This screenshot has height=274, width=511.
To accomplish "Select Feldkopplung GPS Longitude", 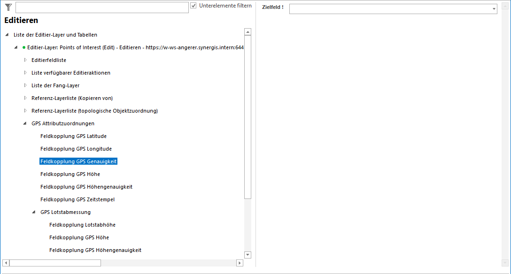I will coord(76,149).
